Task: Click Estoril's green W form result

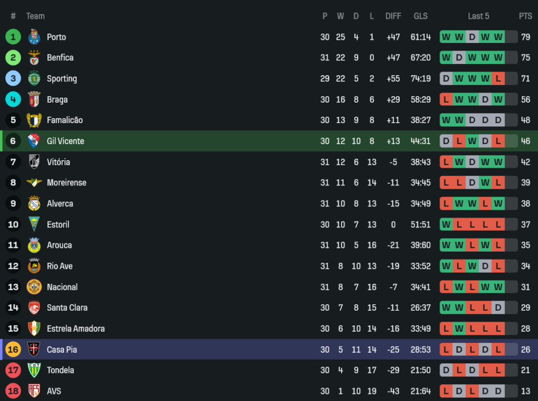Action: [446, 224]
